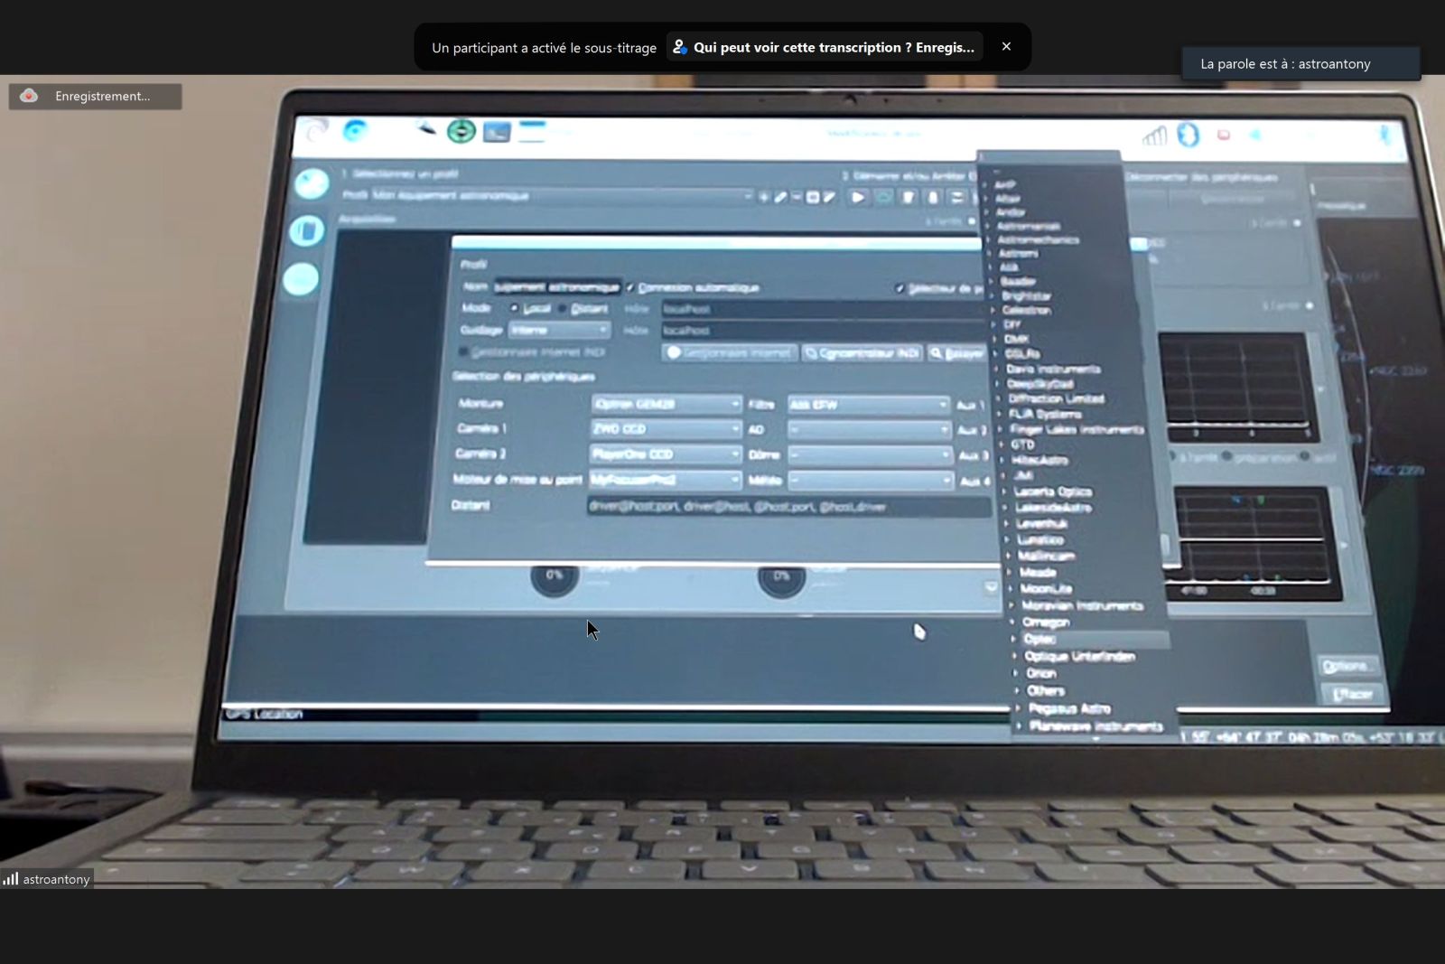Open the AO device dropdown
The width and height of the screenshot is (1445, 964).
(870, 430)
